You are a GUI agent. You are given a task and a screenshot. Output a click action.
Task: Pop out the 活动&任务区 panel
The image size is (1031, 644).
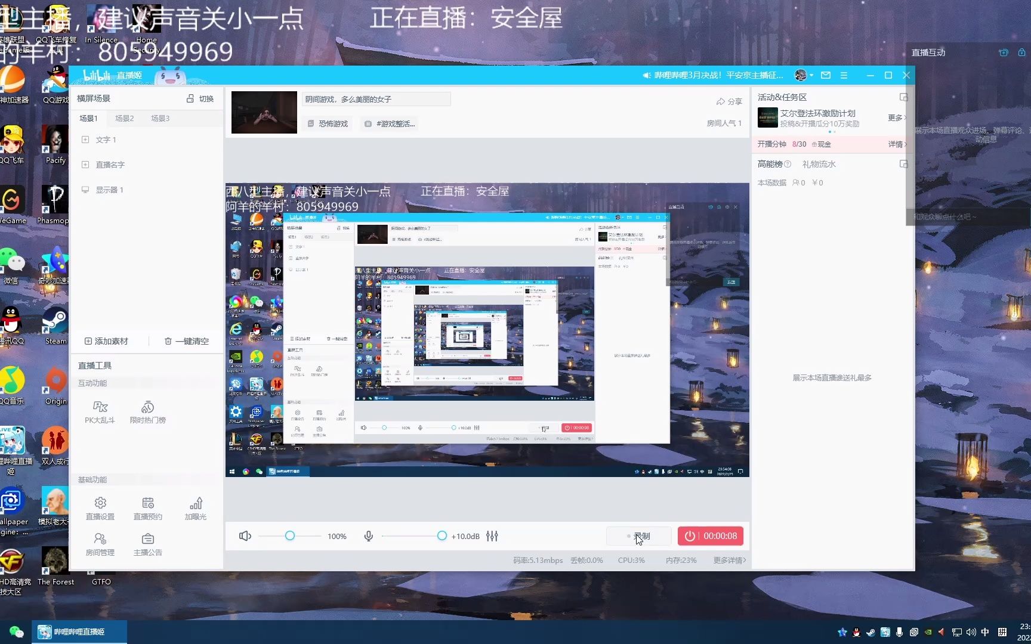[x=903, y=97]
